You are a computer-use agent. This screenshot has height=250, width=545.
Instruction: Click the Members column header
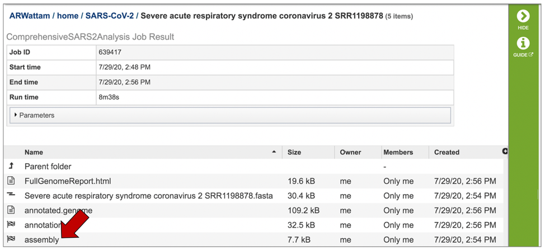[398, 152]
